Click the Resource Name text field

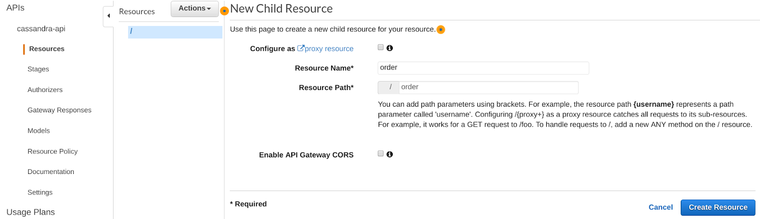(483, 68)
